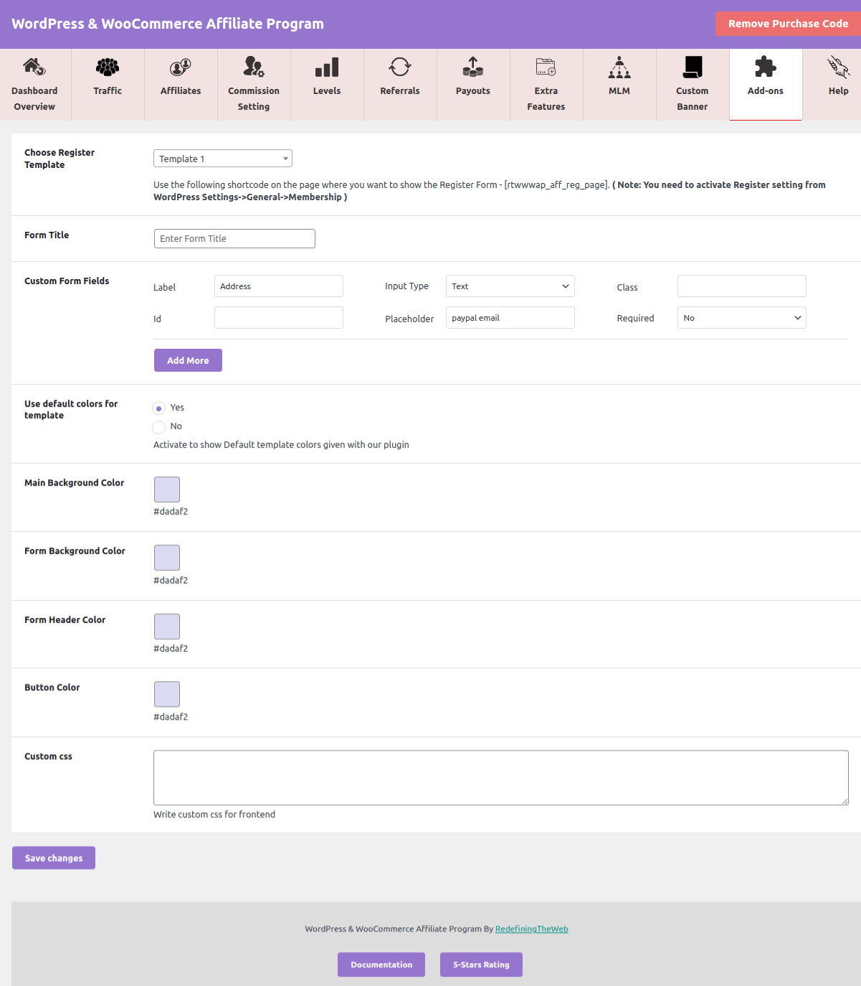Click the Referrals circular arrows icon
Viewport: 861px width, 986px height.
click(x=400, y=67)
